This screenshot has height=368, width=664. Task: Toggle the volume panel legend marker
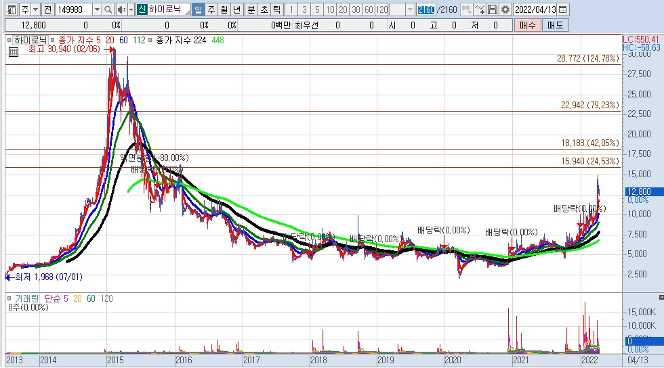pyautogui.click(x=9, y=298)
